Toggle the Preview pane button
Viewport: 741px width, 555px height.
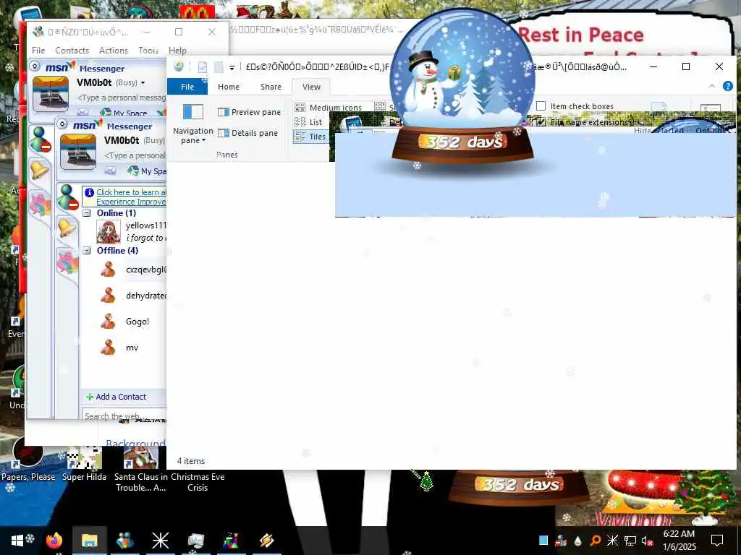[x=249, y=112]
